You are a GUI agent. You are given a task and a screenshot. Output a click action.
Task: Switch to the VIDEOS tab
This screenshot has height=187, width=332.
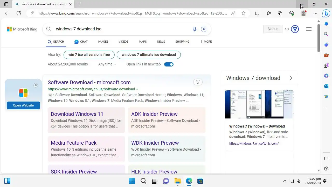(x=123, y=42)
